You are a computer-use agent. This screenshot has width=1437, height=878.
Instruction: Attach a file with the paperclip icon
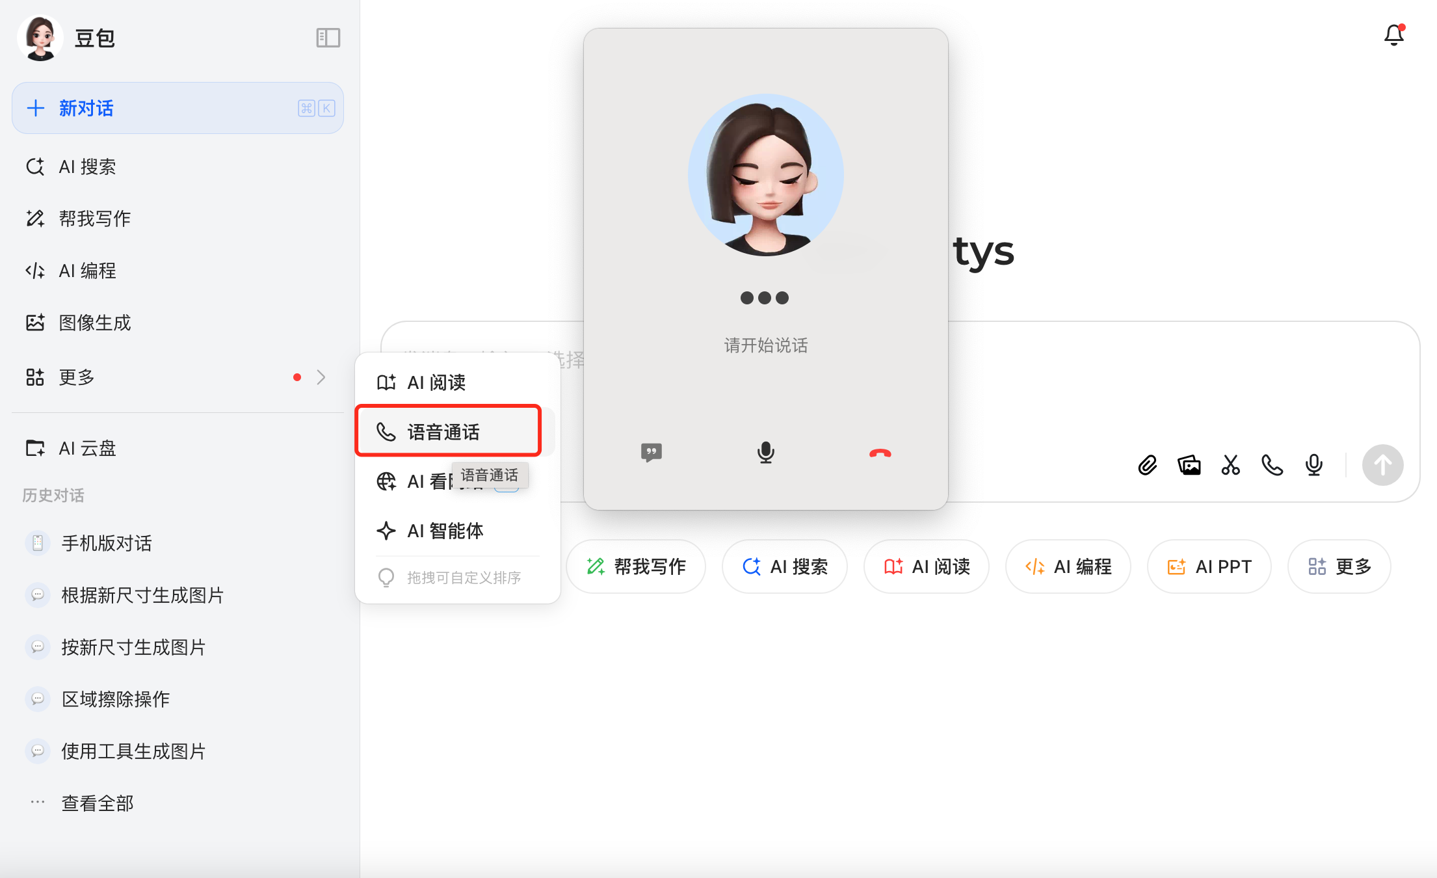pyautogui.click(x=1148, y=465)
